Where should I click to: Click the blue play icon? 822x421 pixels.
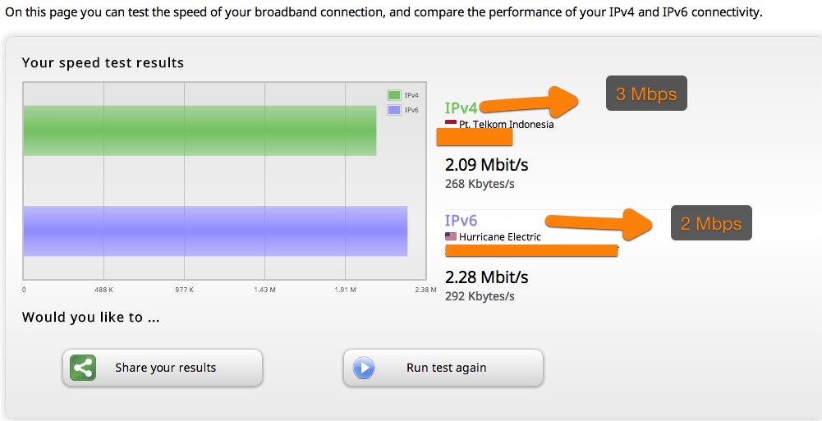[364, 368]
